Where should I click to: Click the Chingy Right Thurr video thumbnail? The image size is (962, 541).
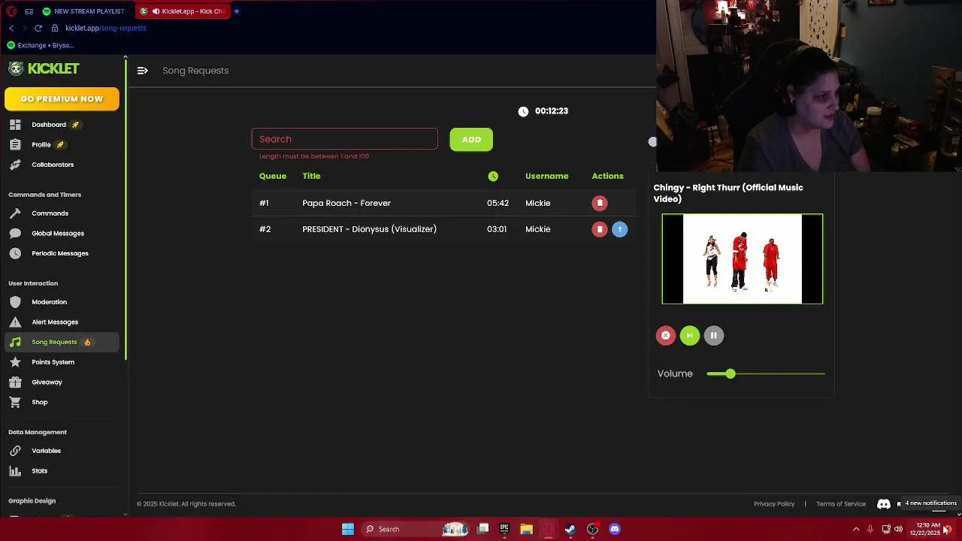click(x=743, y=259)
